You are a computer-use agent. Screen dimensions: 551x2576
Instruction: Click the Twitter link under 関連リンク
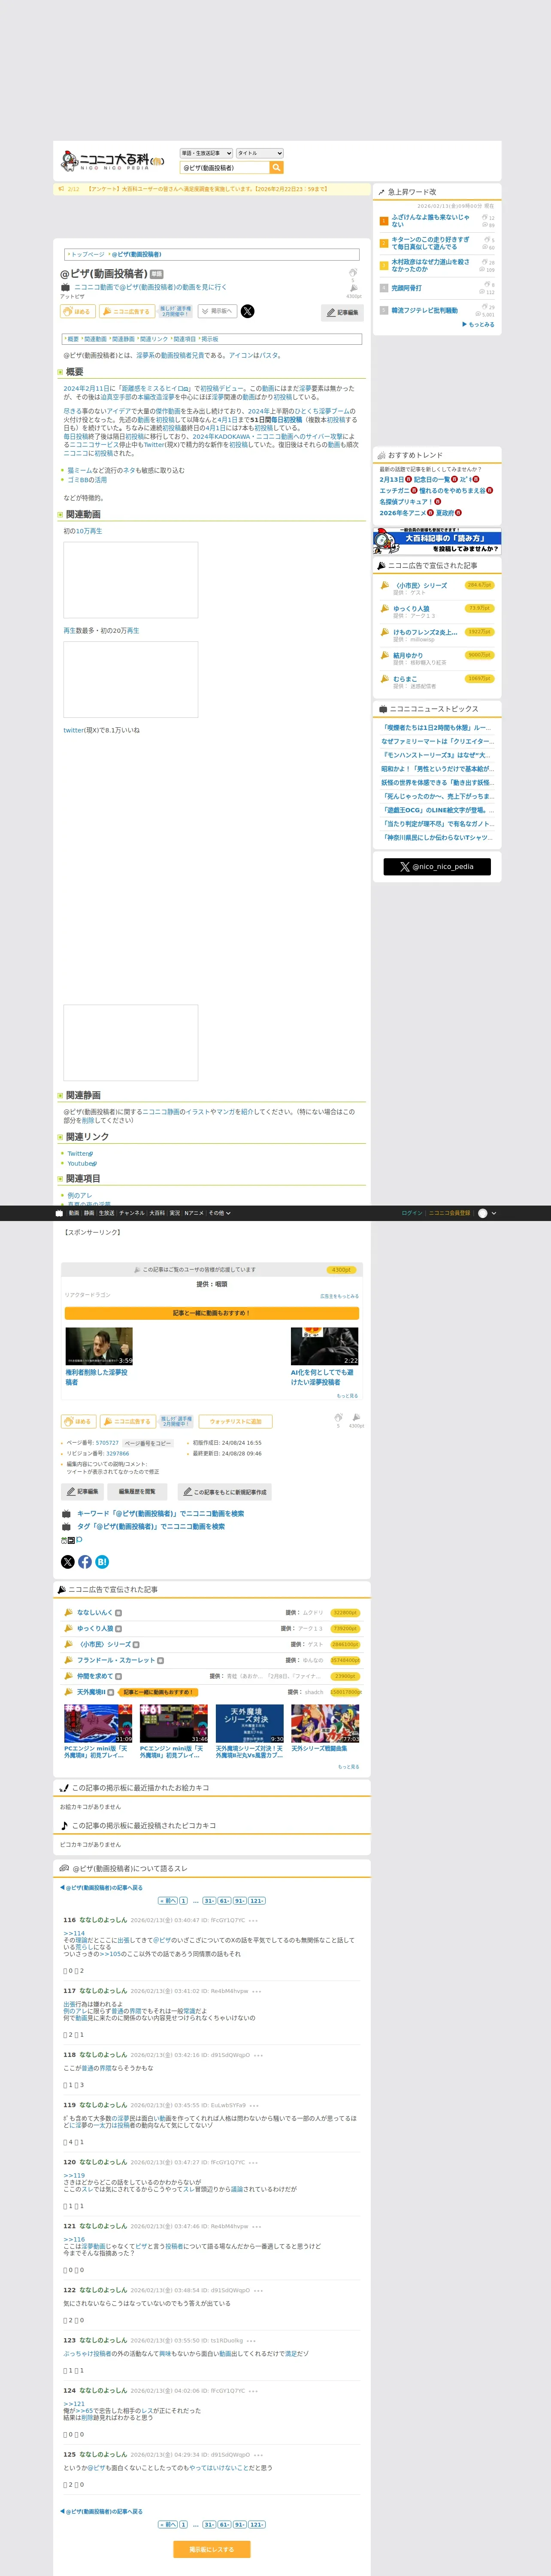[x=79, y=1153]
